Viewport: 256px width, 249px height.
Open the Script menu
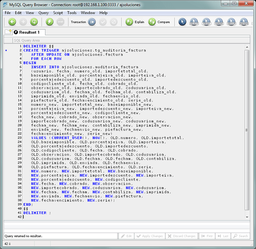pyautogui.click(x=58, y=13)
